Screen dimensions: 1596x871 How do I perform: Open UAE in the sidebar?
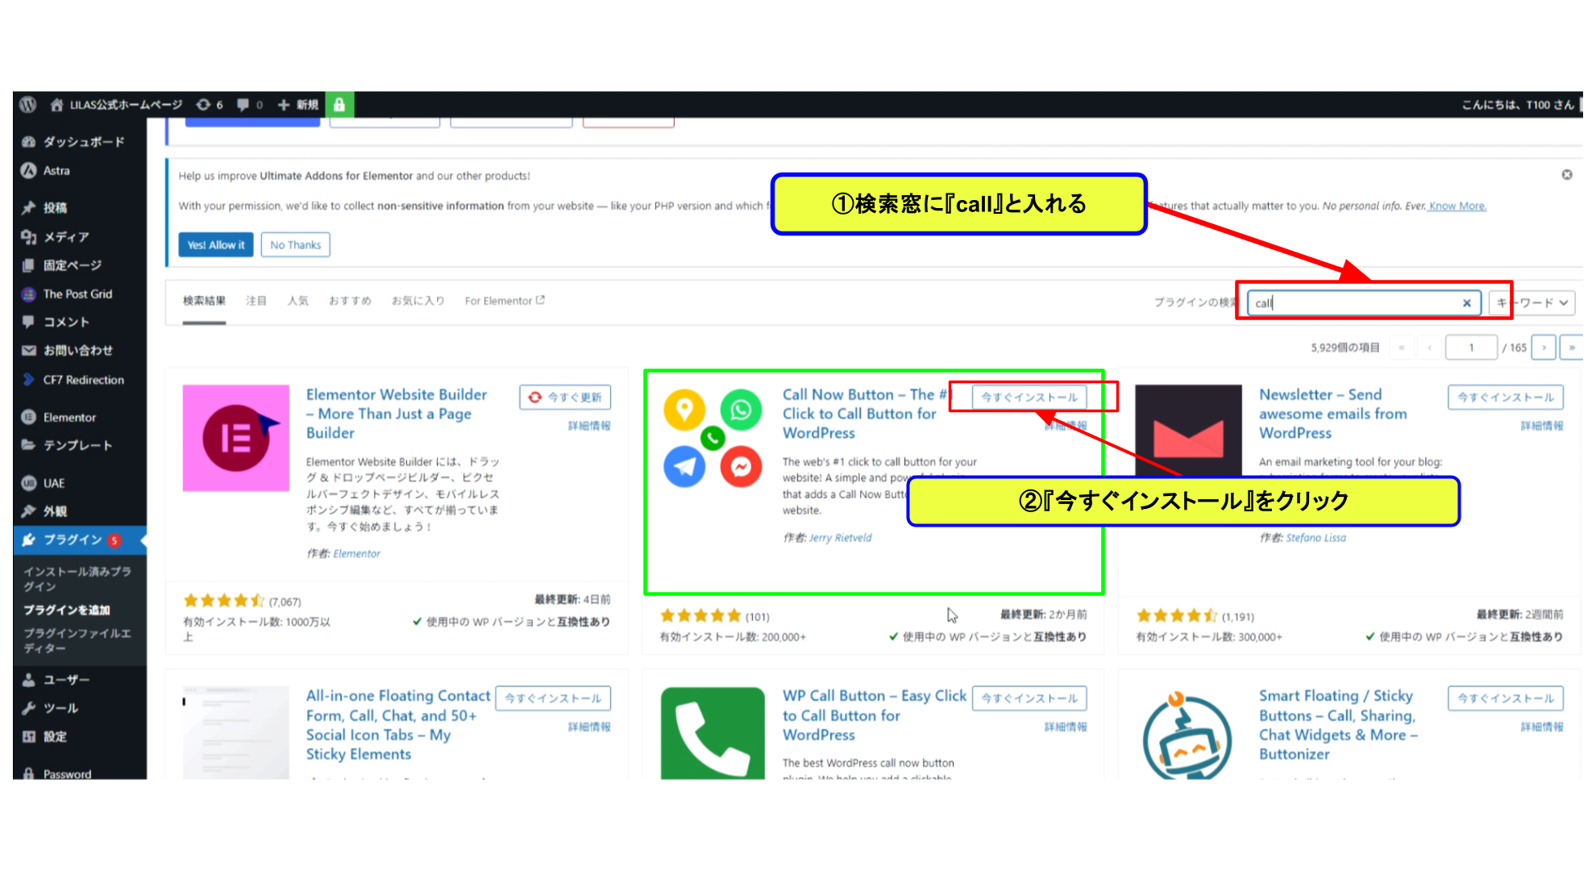coord(80,483)
